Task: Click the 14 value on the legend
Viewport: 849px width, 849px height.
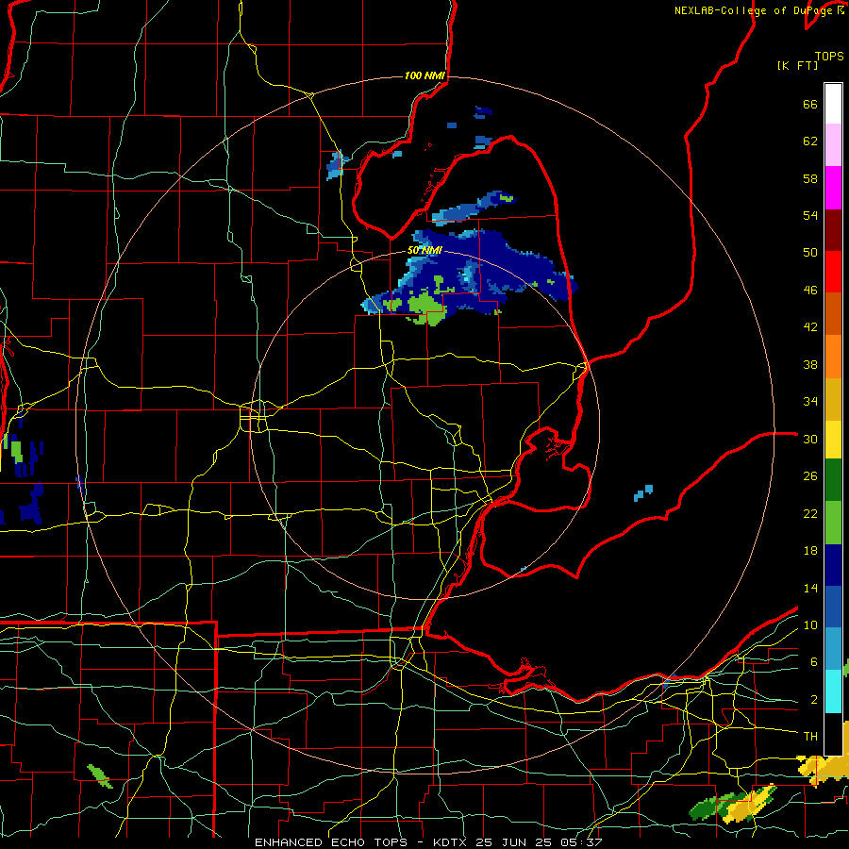Action: [x=810, y=588]
